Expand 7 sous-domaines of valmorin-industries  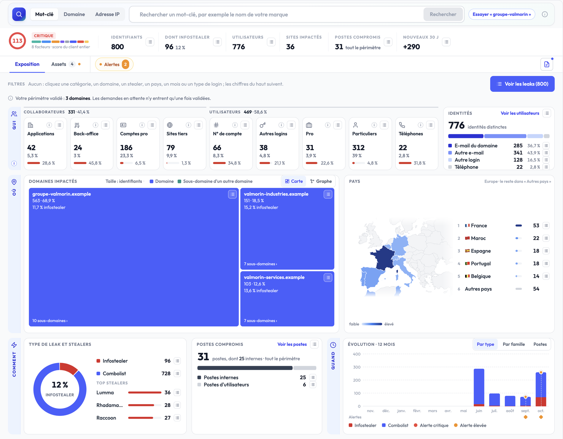[260, 264]
